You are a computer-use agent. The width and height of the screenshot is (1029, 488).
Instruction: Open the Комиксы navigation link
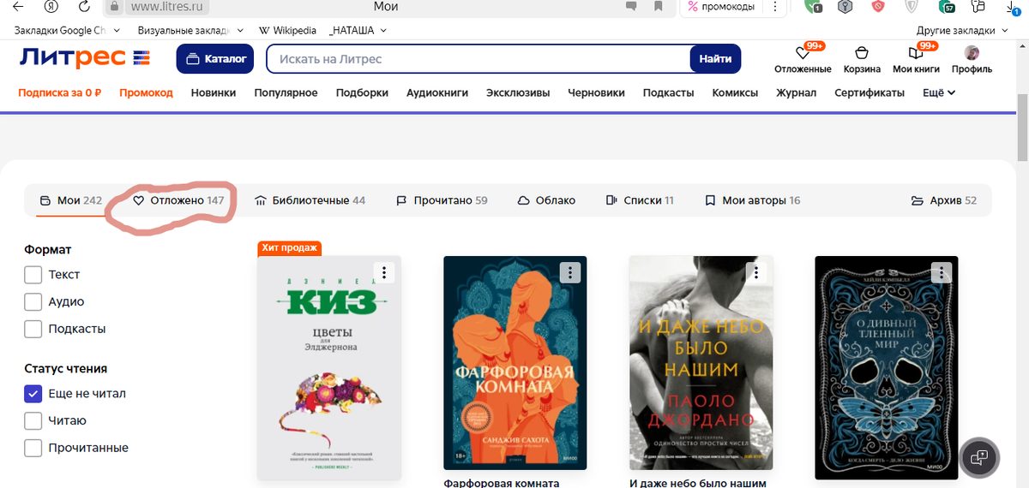[x=735, y=92]
